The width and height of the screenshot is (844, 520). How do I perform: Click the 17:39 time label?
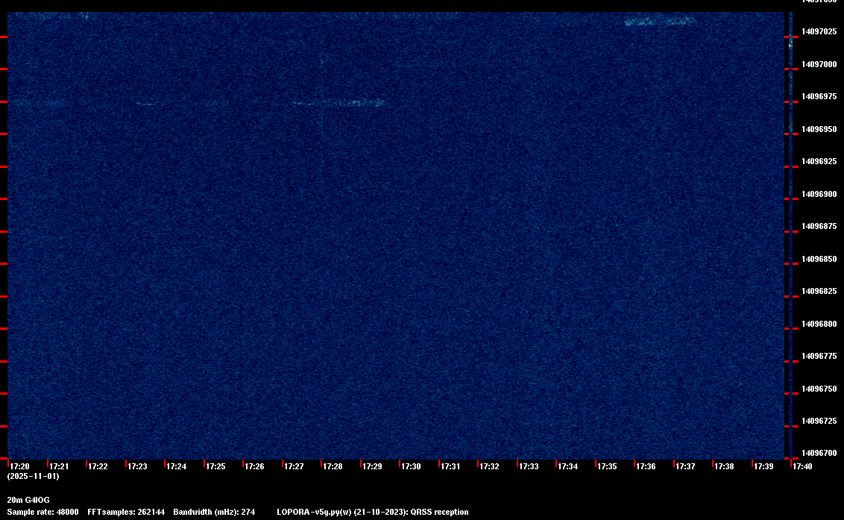pos(763,466)
